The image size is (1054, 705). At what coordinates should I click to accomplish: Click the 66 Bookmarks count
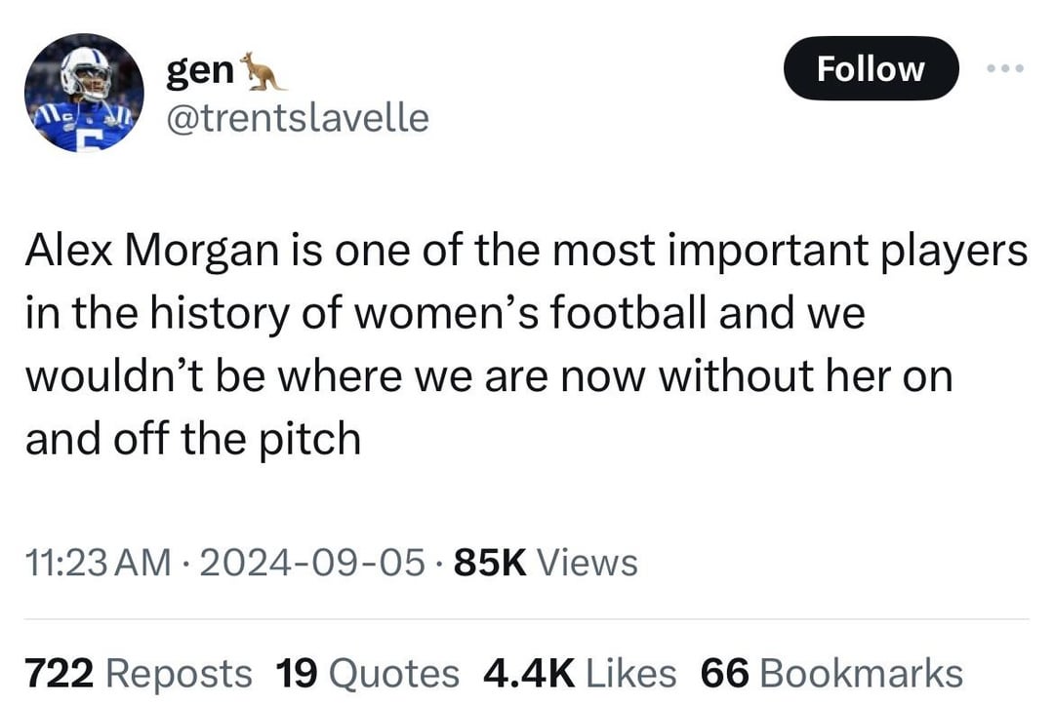[x=831, y=673]
